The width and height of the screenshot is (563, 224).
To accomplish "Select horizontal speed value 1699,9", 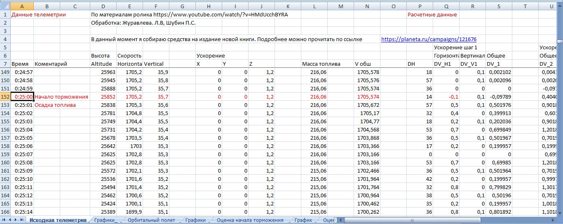I will pos(129,212).
